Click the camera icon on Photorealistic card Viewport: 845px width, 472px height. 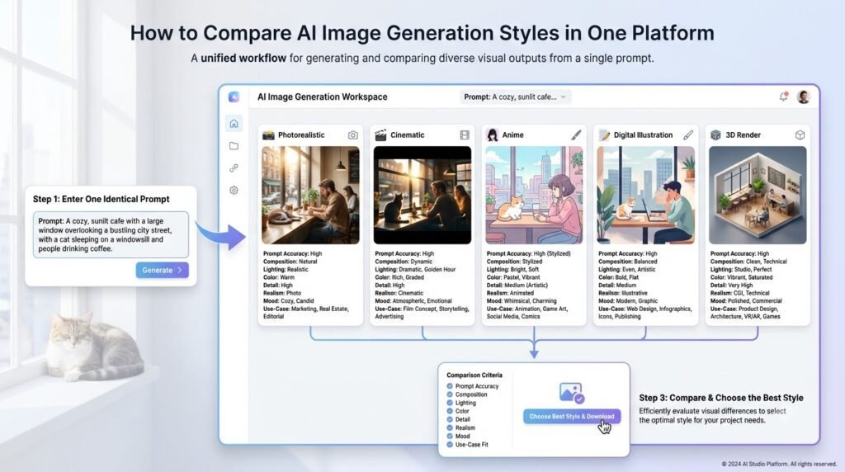(353, 135)
